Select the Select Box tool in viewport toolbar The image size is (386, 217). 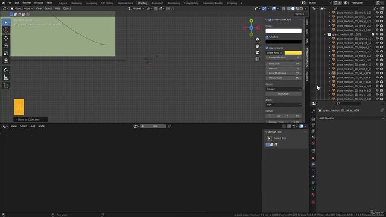[x=6, y=22]
